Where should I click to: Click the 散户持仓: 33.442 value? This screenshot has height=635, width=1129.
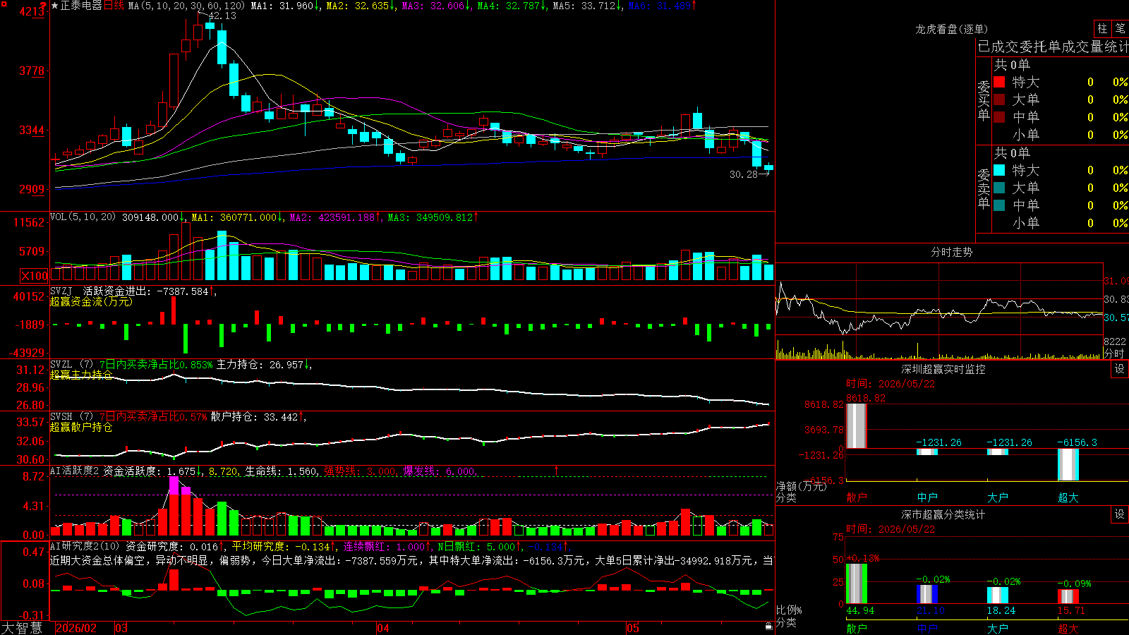255,417
